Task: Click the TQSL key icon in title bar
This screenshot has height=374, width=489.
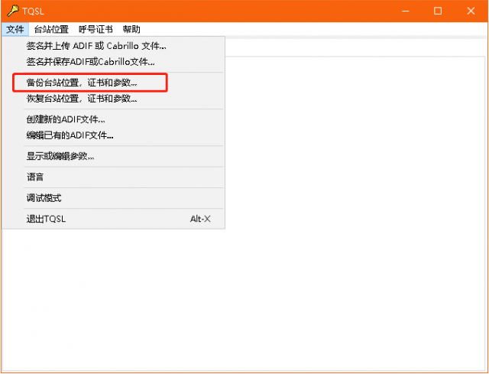Action: [12, 11]
